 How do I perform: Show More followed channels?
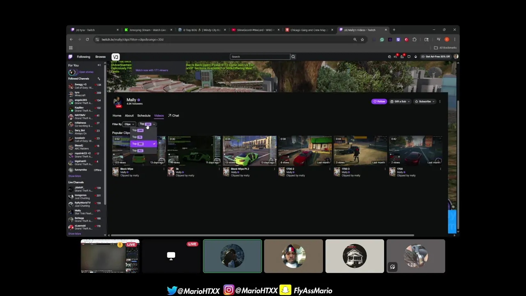click(x=74, y=176)
